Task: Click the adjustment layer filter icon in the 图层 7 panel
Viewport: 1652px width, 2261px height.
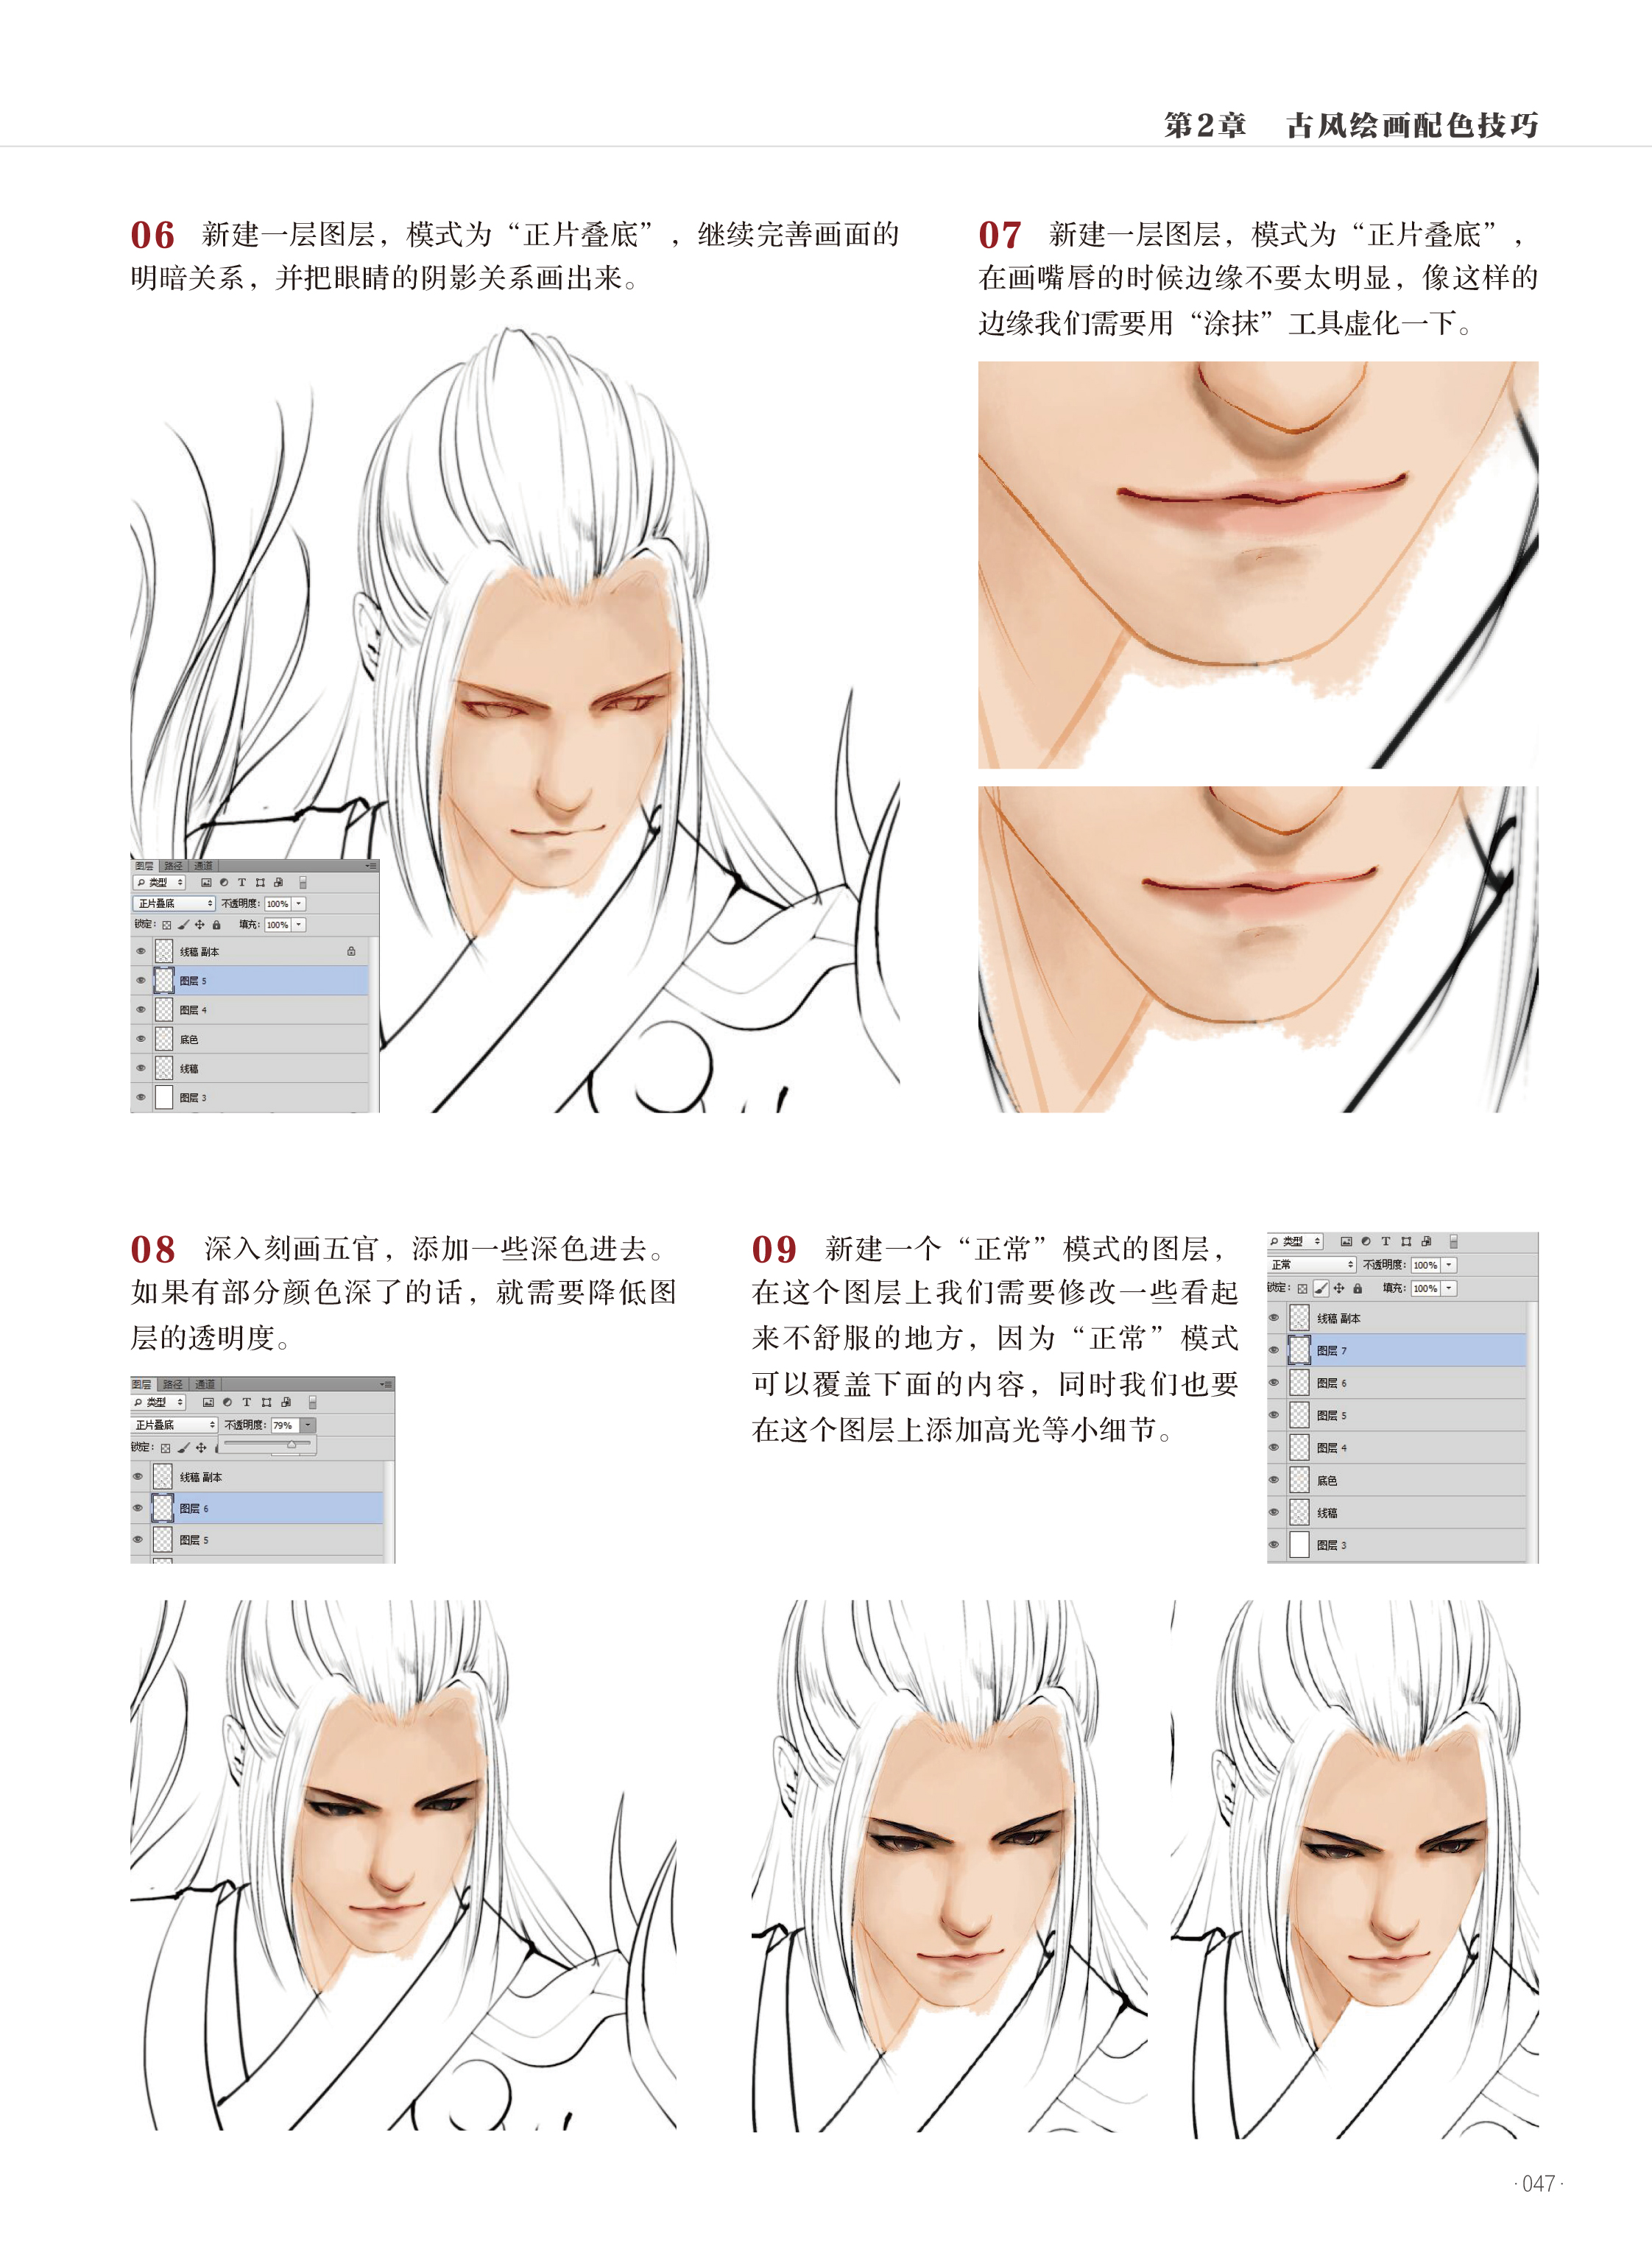Action: pyautogui.click(x=1366, y=1241)
